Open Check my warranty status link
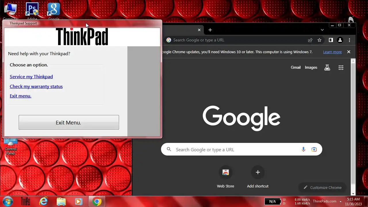This screenshot has width=368, height=207. point(36,86)
